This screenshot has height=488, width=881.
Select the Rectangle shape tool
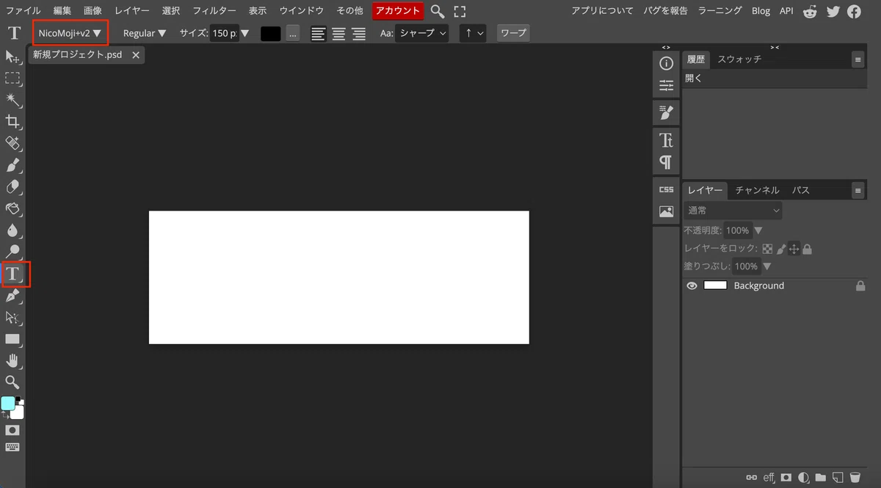(12, 339)
